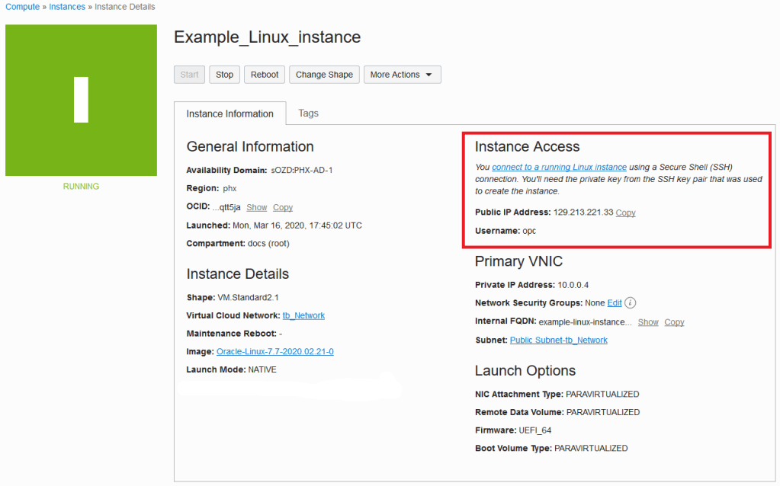Reboot the instance

(265, 75)
